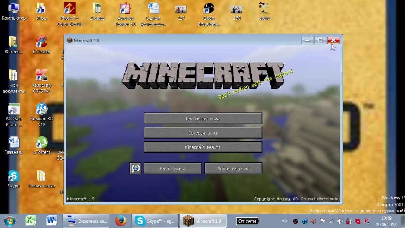
Task: Select the Игры desktop folder
Action: 41,12
